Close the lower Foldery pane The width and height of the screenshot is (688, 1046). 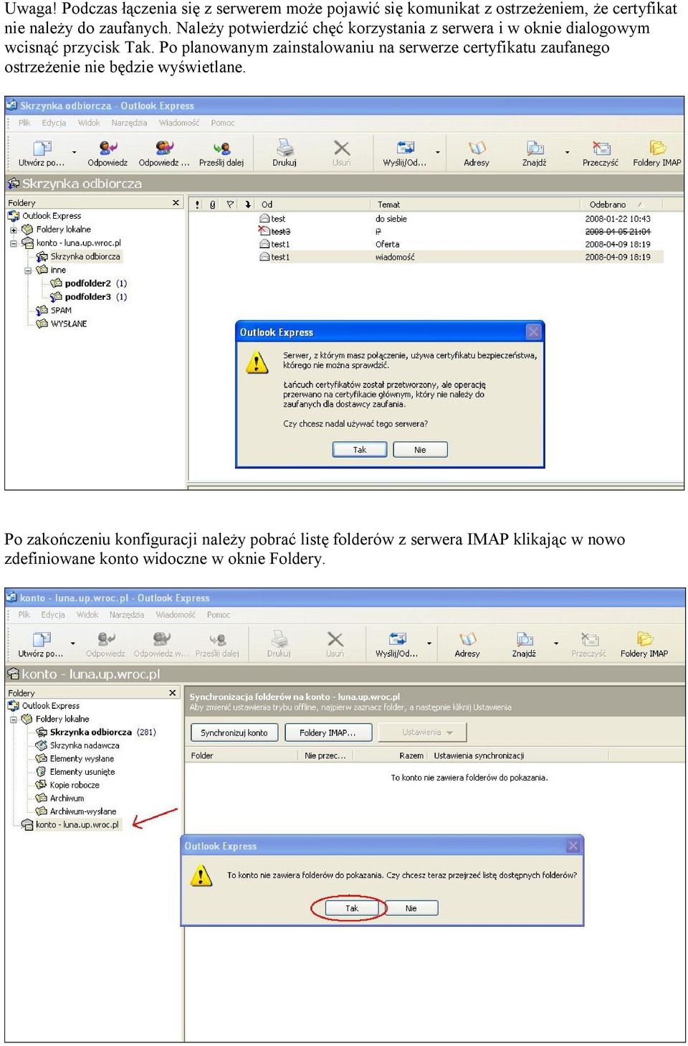point(172,693)
